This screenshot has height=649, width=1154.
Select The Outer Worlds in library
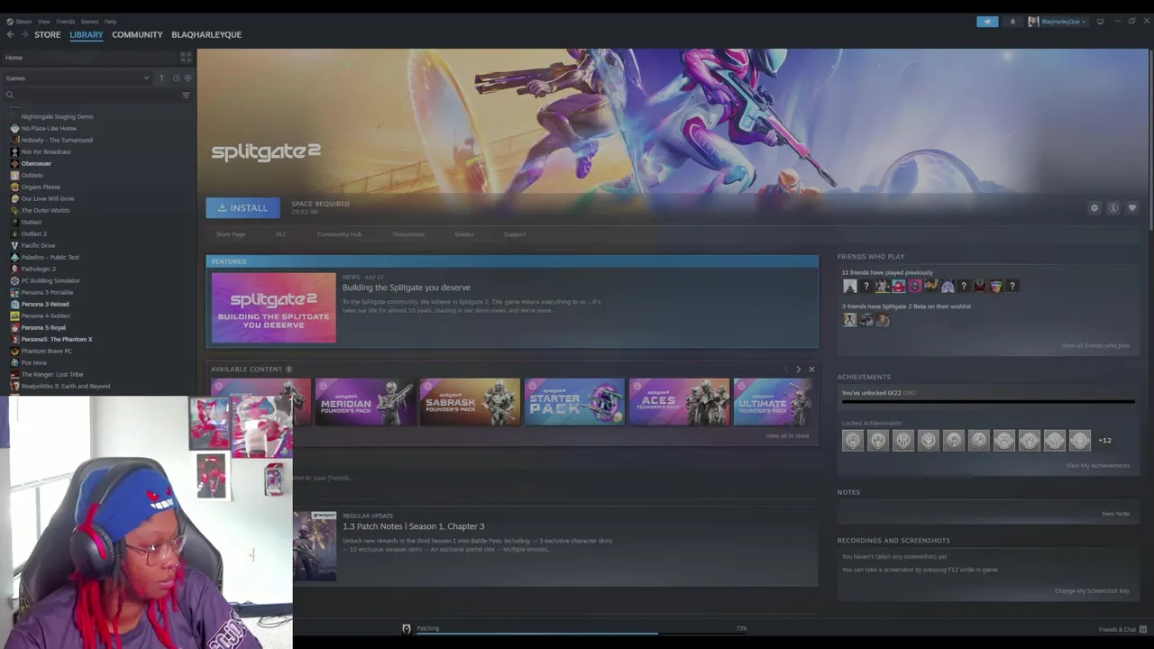click(45, 210)
